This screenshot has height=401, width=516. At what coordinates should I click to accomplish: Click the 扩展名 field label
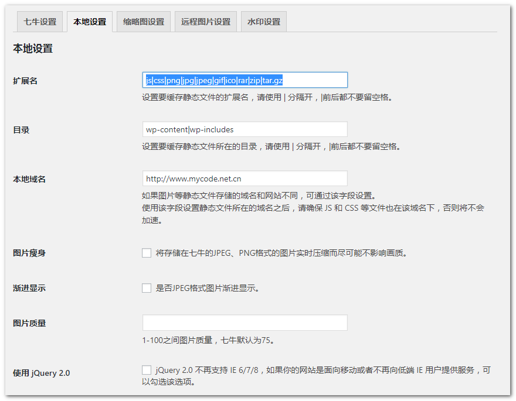[25, 81]
